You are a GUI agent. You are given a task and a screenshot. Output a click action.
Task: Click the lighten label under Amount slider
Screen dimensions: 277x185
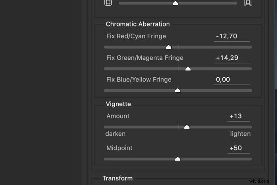[240, 134]
